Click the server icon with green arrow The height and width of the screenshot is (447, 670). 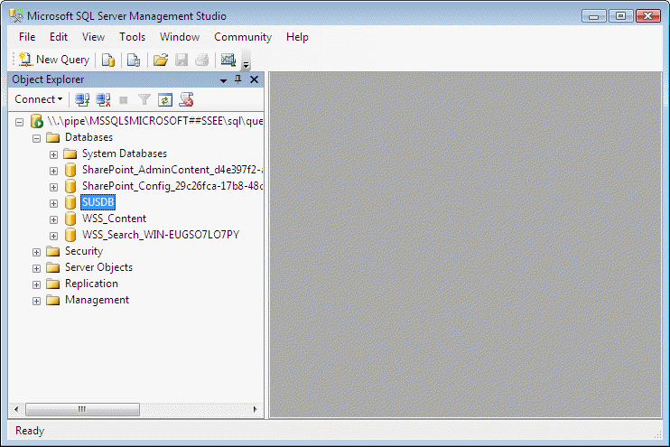(x=37, y=121)
